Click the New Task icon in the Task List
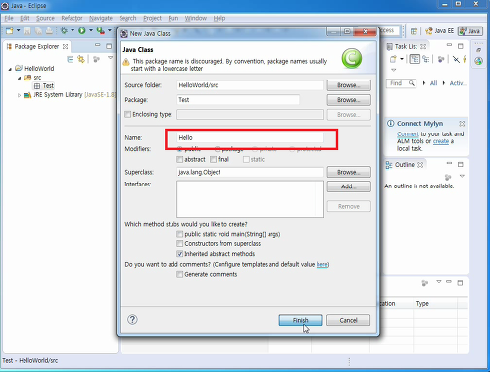Viewport: 490px width, 372px height. [393, 59]
